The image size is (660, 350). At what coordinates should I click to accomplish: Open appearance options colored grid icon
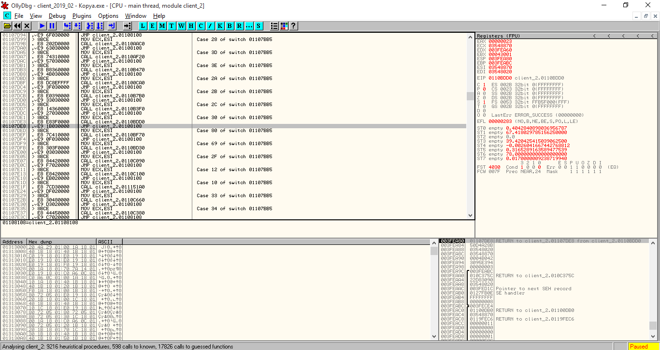(284, 26)
